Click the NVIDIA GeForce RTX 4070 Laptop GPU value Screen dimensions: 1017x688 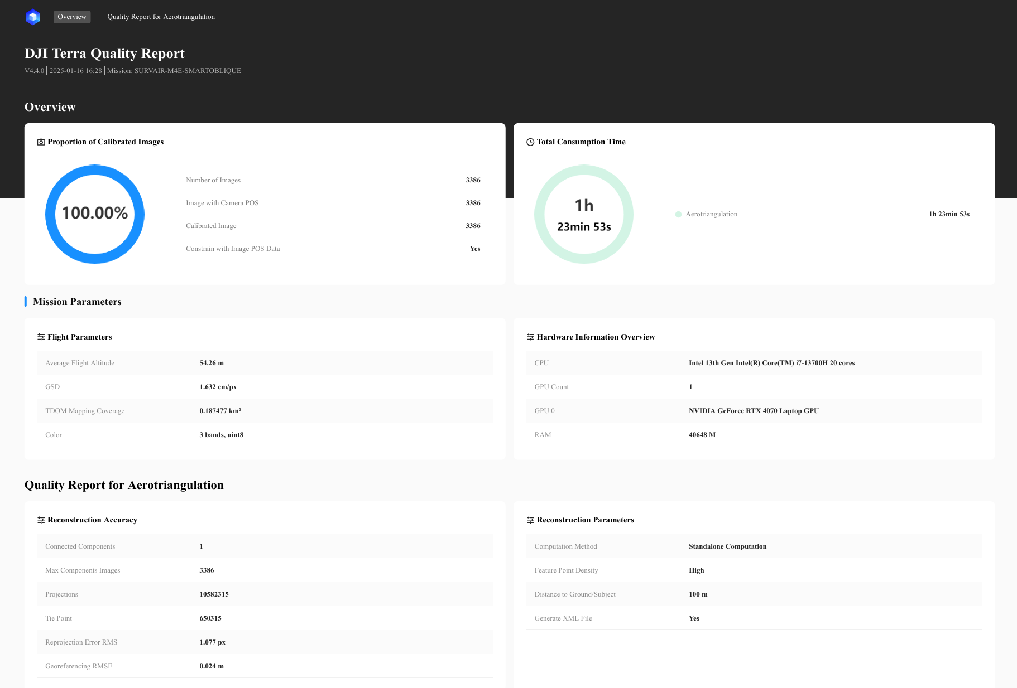(x=754, y=411)
